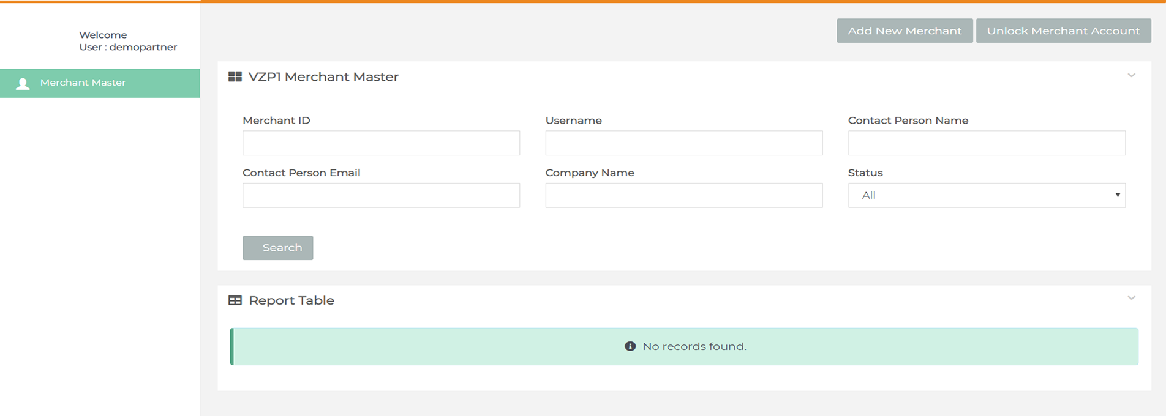Hit the Search button
The image size is (1166, 416).
tap(277, 248)
